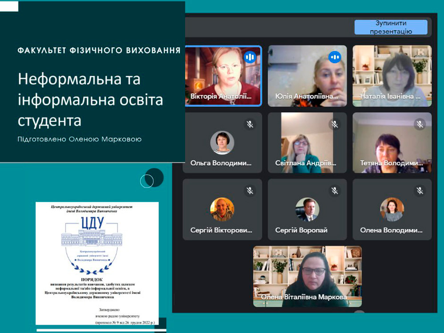444x333 pixels.
Task: Click the 'ПОРЯДОК' heading in the document
Action: coord(91,280)
